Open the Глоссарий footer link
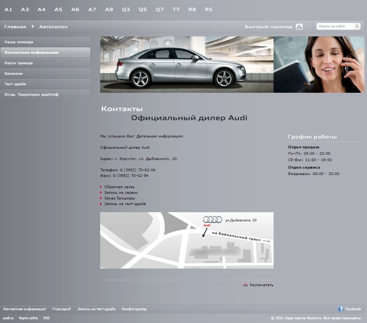Viewport: 367px width, 323px height. pos(62,309)
